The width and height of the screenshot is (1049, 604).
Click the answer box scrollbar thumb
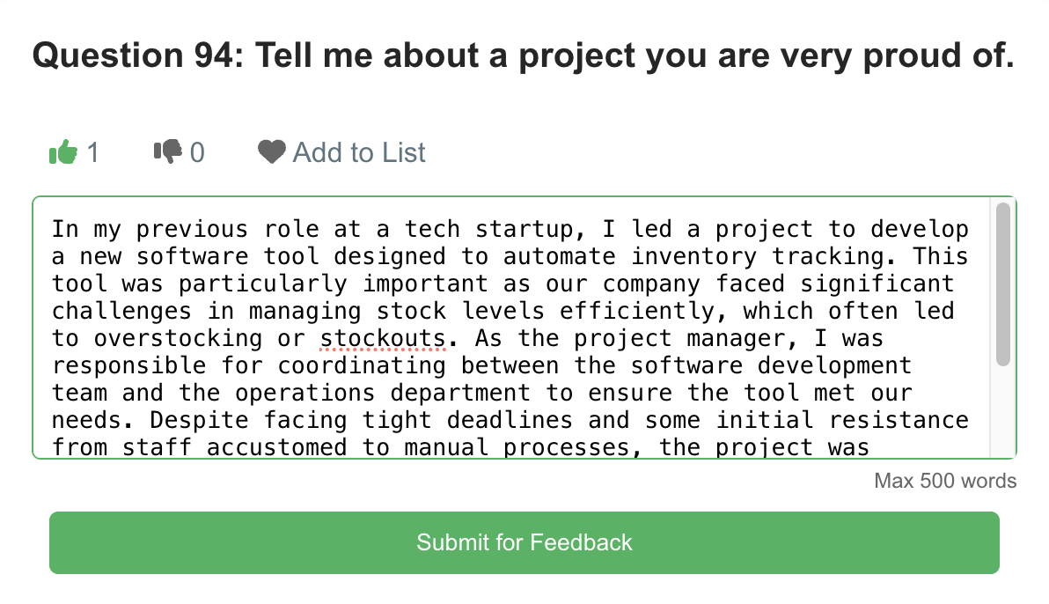[1003, 284]
